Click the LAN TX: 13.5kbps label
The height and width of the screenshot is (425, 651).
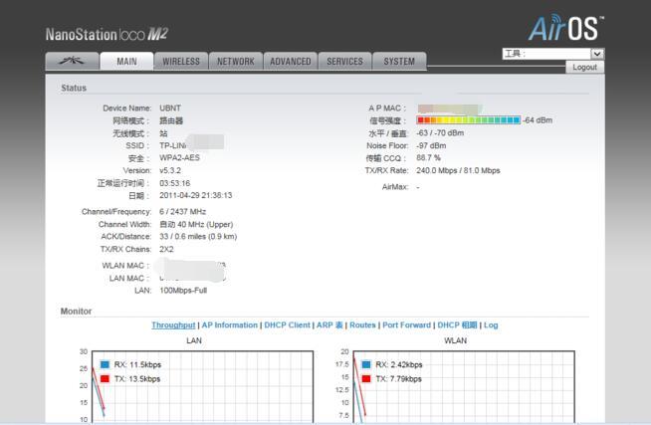tap(137, 378)
